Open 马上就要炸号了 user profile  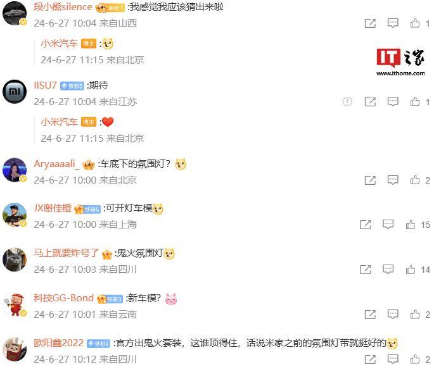pyautogui.click(x=66, y=253)
